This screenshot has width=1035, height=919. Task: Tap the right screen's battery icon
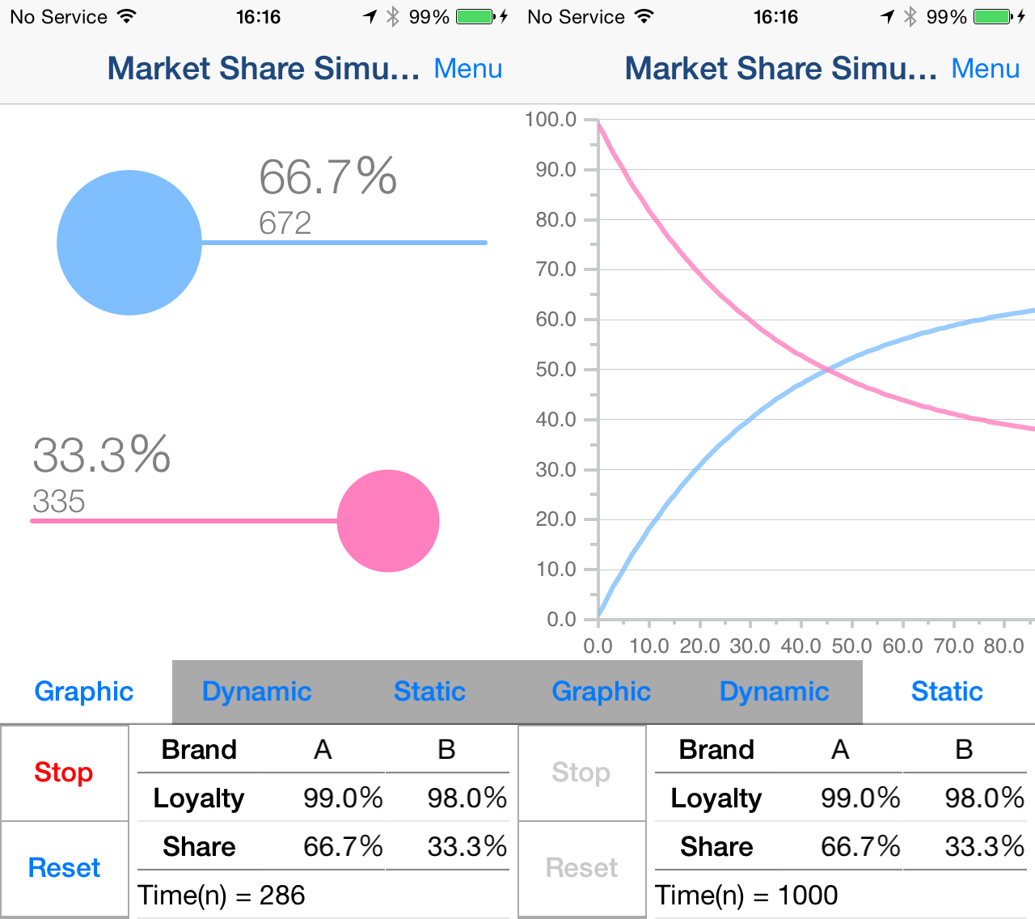[992, 16]
